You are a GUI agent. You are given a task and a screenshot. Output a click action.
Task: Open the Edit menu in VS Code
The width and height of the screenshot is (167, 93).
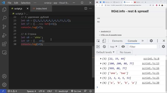16,3
